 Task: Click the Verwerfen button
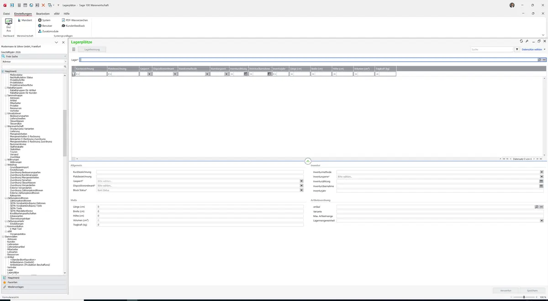click(x=506, y=290)
